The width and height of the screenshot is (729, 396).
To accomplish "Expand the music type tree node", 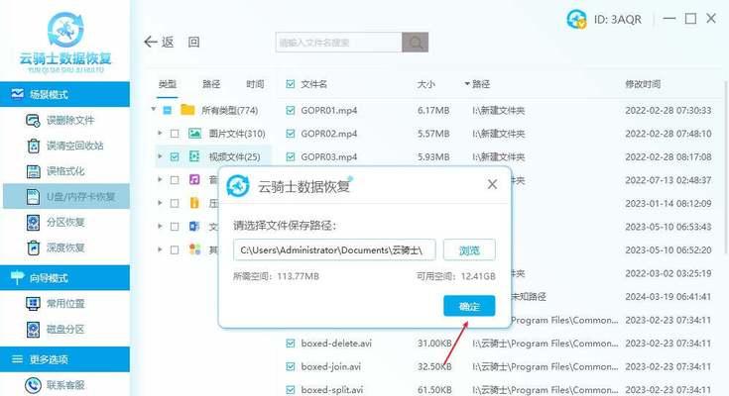I will (160, 179).
